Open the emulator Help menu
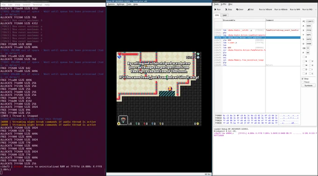318x176 pixels. pos(136,4)
